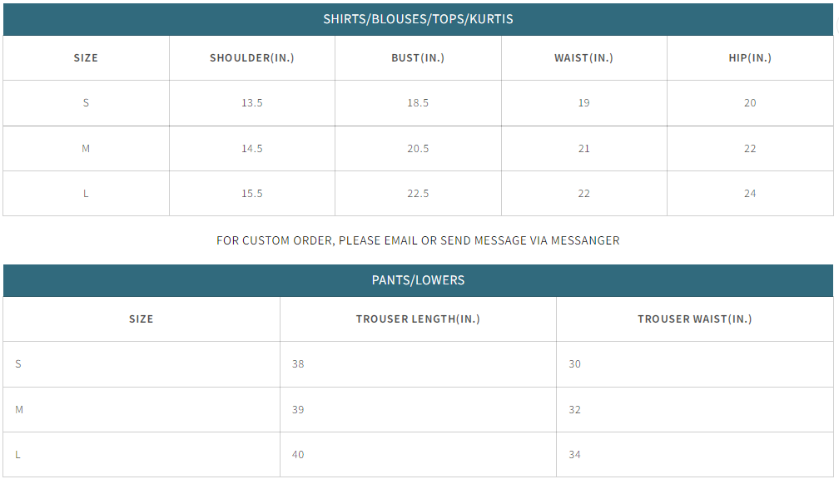Click the Hip(in.) column heading
The image size is (839, 484).
[750, 58]
